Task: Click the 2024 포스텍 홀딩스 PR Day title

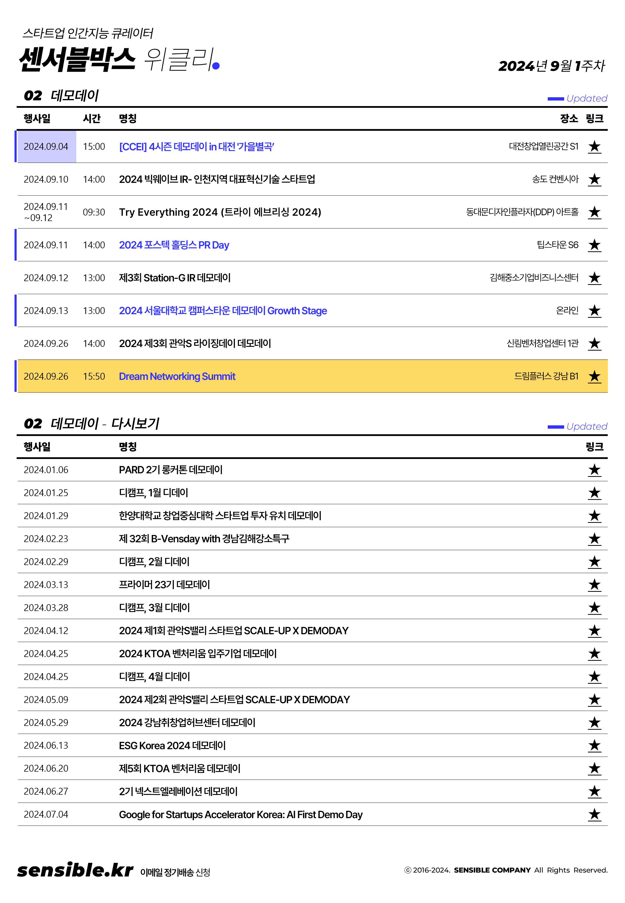Action: click(174, 245)
